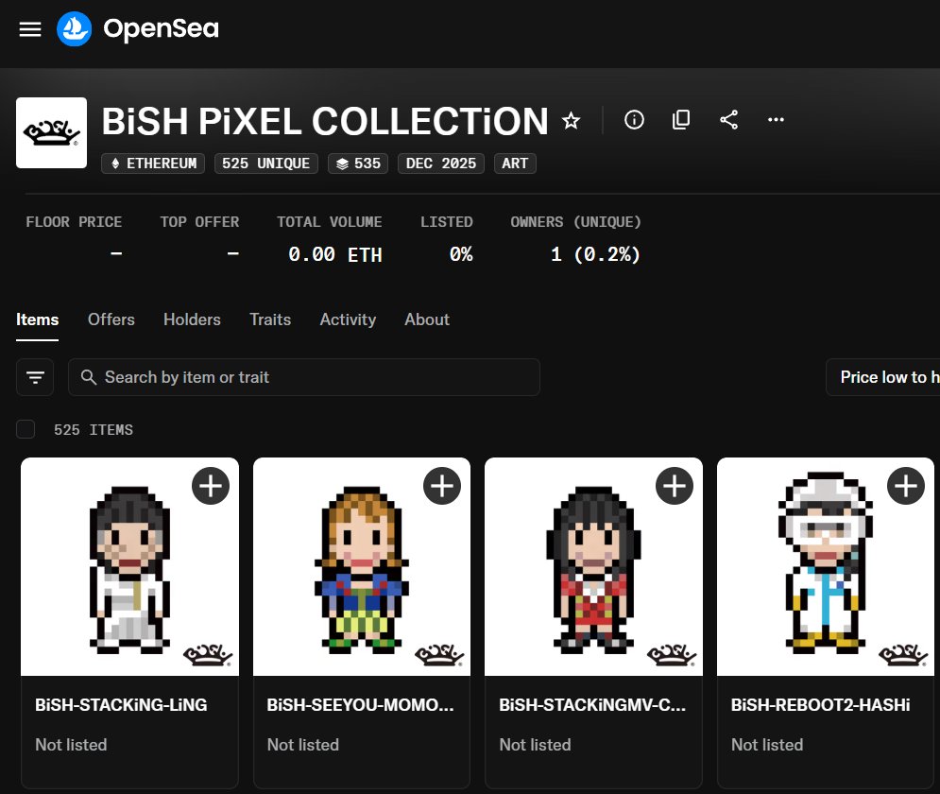The image size is (940, 794).
Task: Open the BiSH-SEEYOU-MOMO pixel art image
Action: point(362,567)
